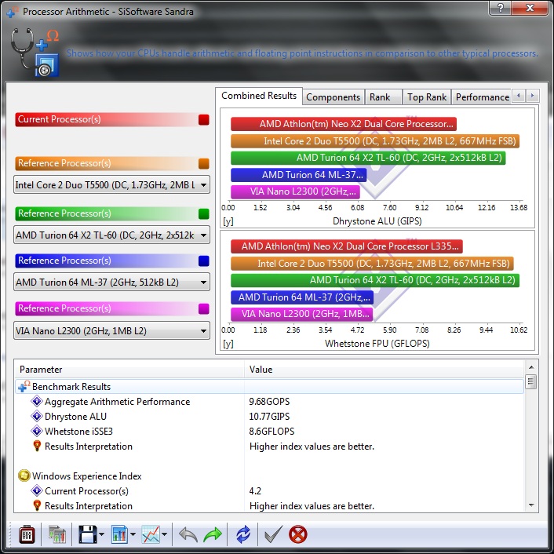Image resolution: width=554 pixels, height=554 pixels.
Task: Click the Parameter column header
Action: pyautogui.click(x=129, y=370)
